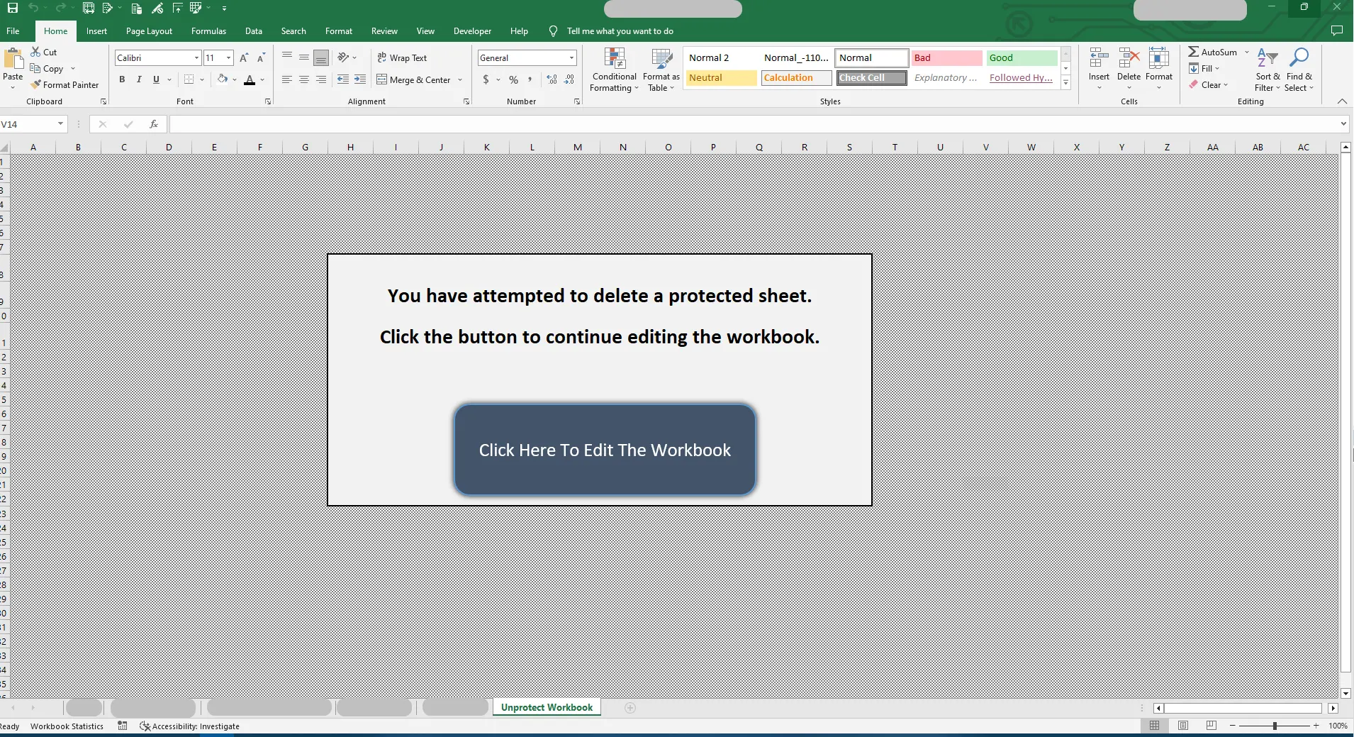This screenshot has height=737, width=1354.
Task: Click the Insert Function fx icon
Action: tap(153, 124)
